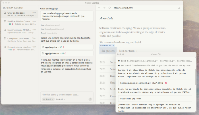Click the status check icon for Experimentos de MNIST
The width and height of the screenshot is (199, 115).
5,30
